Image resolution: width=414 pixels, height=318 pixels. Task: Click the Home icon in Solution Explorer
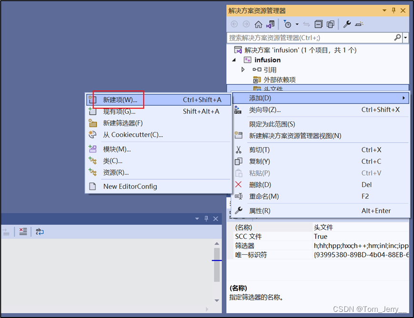258,24
